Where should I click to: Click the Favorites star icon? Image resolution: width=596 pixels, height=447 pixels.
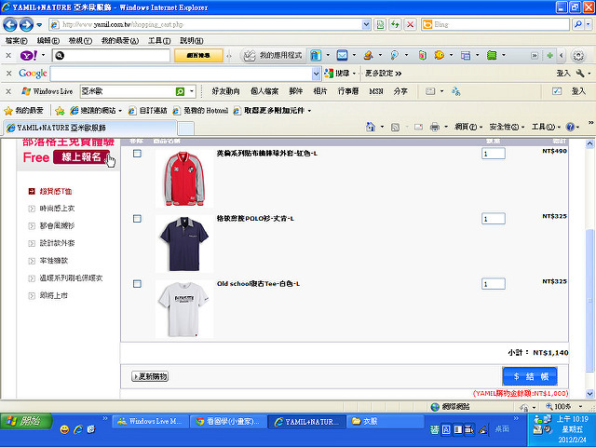8,111
